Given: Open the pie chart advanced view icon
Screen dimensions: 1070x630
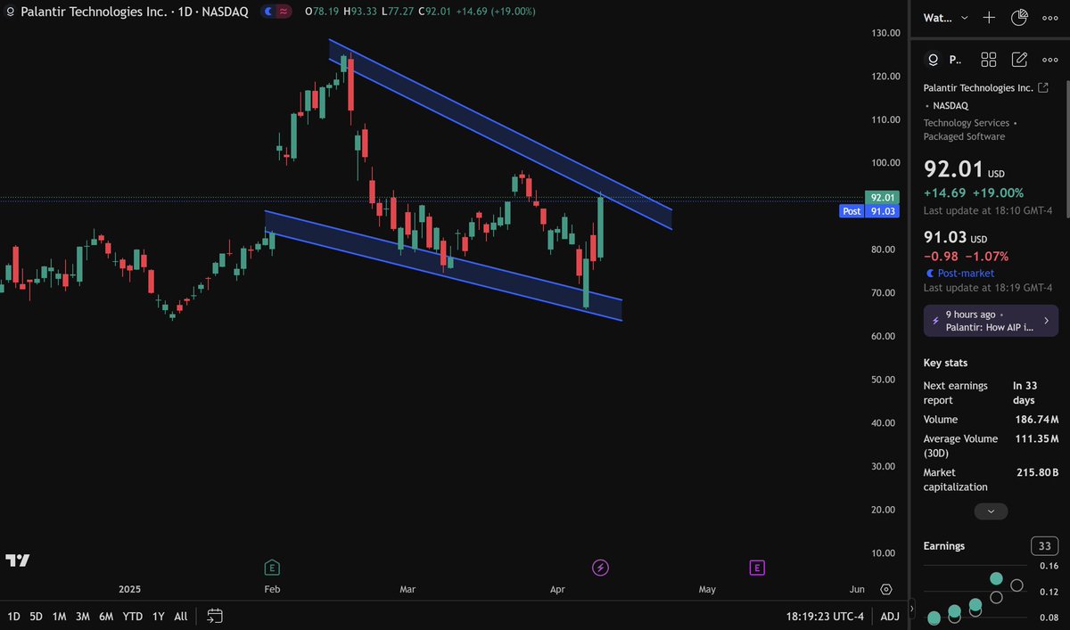Looking at the screenshot, I should pos(1019,17).
